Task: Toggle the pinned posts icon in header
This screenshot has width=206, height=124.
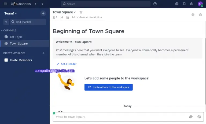Action: click(62, 17)
